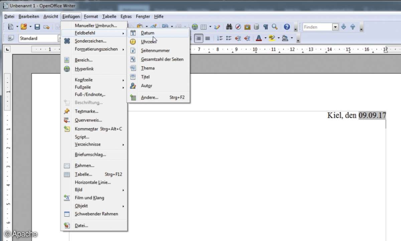Choose Andere... in field submenu

click(158, 97)
